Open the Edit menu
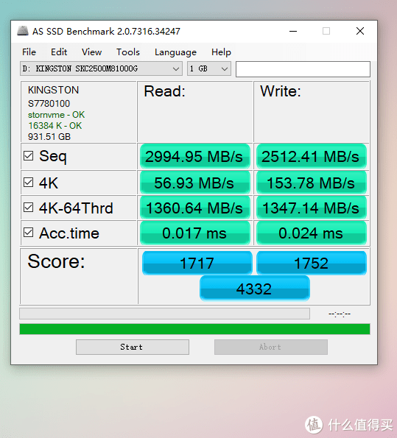 click(x=59, y=52)
